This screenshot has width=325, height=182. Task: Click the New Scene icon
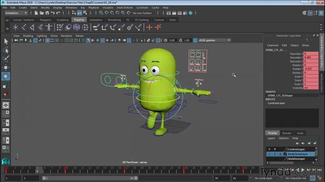(x=36, y=13)
